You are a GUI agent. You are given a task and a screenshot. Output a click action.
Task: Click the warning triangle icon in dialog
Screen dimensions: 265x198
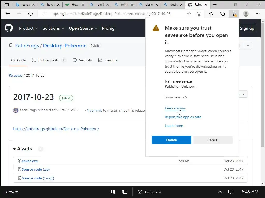pos(156,28)
